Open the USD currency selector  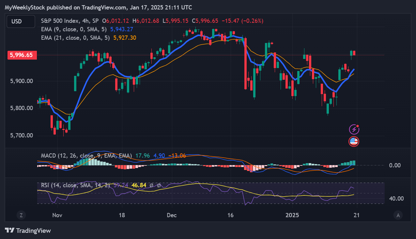click(21, 21)
